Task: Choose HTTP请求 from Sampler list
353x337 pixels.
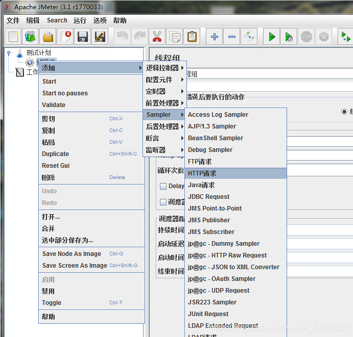Action: point(236,173)
